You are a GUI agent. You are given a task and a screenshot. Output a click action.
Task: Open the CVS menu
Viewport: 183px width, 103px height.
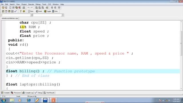coord(49,4)
